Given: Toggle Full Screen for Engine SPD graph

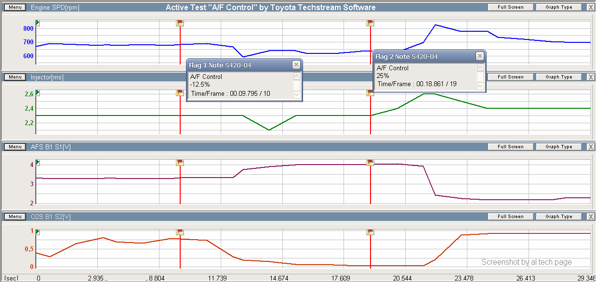Looking at the screenshot, I should click(x=510, y=7).
